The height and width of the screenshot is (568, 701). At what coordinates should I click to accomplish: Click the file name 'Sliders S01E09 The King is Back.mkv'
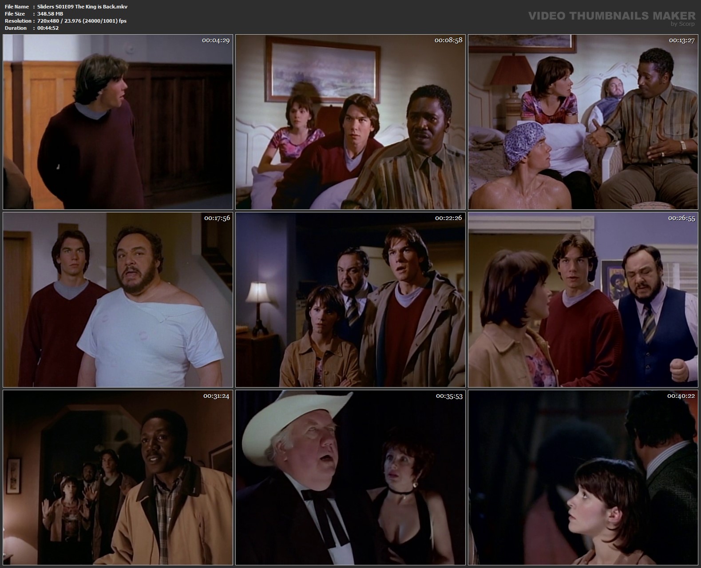pyautogui.click(x=83, y=7)
